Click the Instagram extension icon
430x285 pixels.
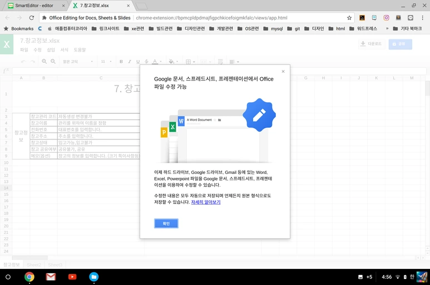point(386,18)
